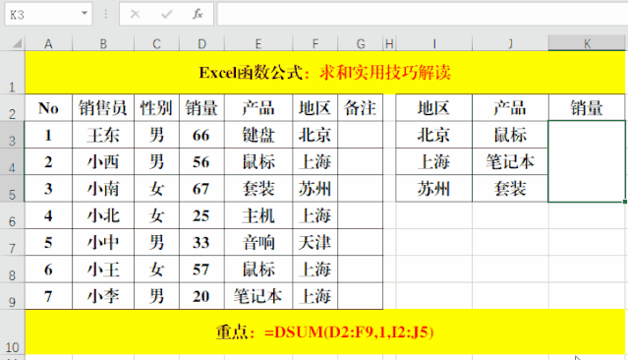Select row 3 header
Viewport: 628px width, 360px height.
coord(12,135)
